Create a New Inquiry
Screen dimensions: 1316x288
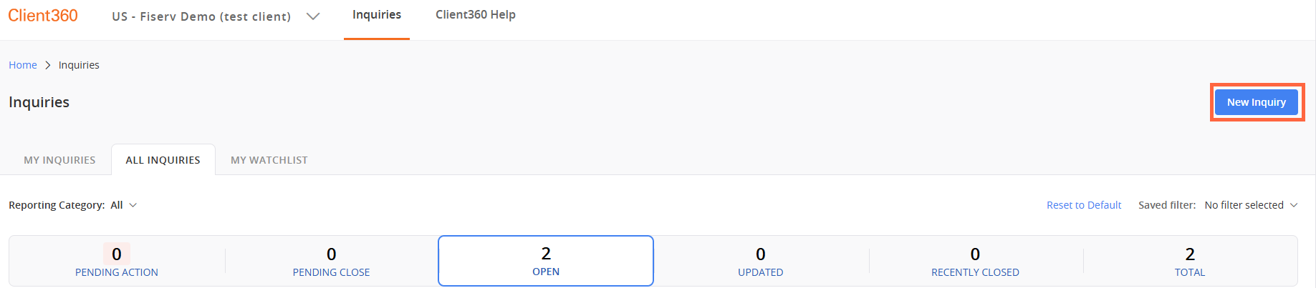[x=1257, y=102]
